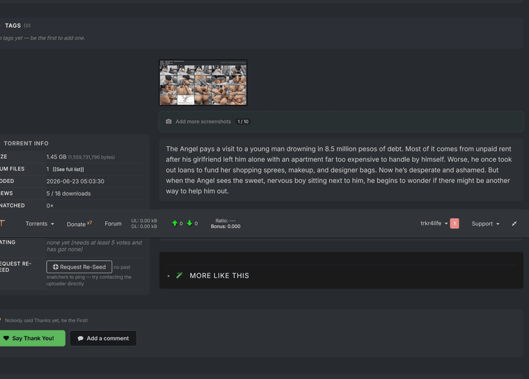Click the Add more screenshots bar
The image size is (529, 379).
click(341, 122)
